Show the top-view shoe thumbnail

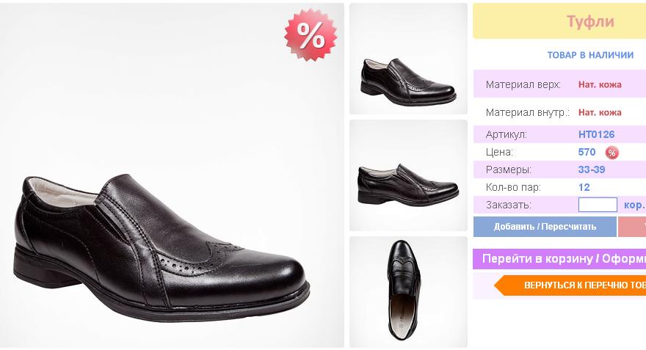click(408, 291)
